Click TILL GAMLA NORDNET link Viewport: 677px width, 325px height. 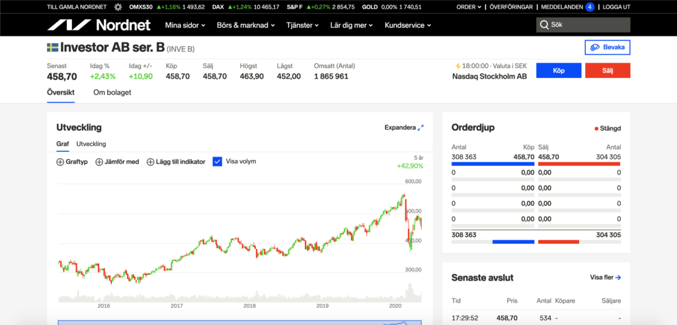pos(77,7)
